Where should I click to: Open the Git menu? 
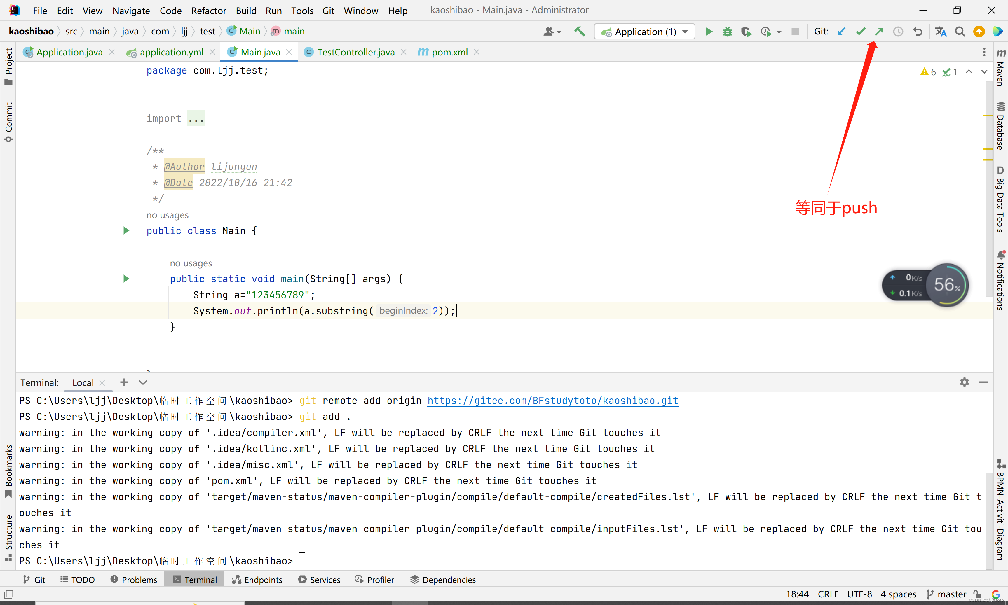click(x=328, y=11)
